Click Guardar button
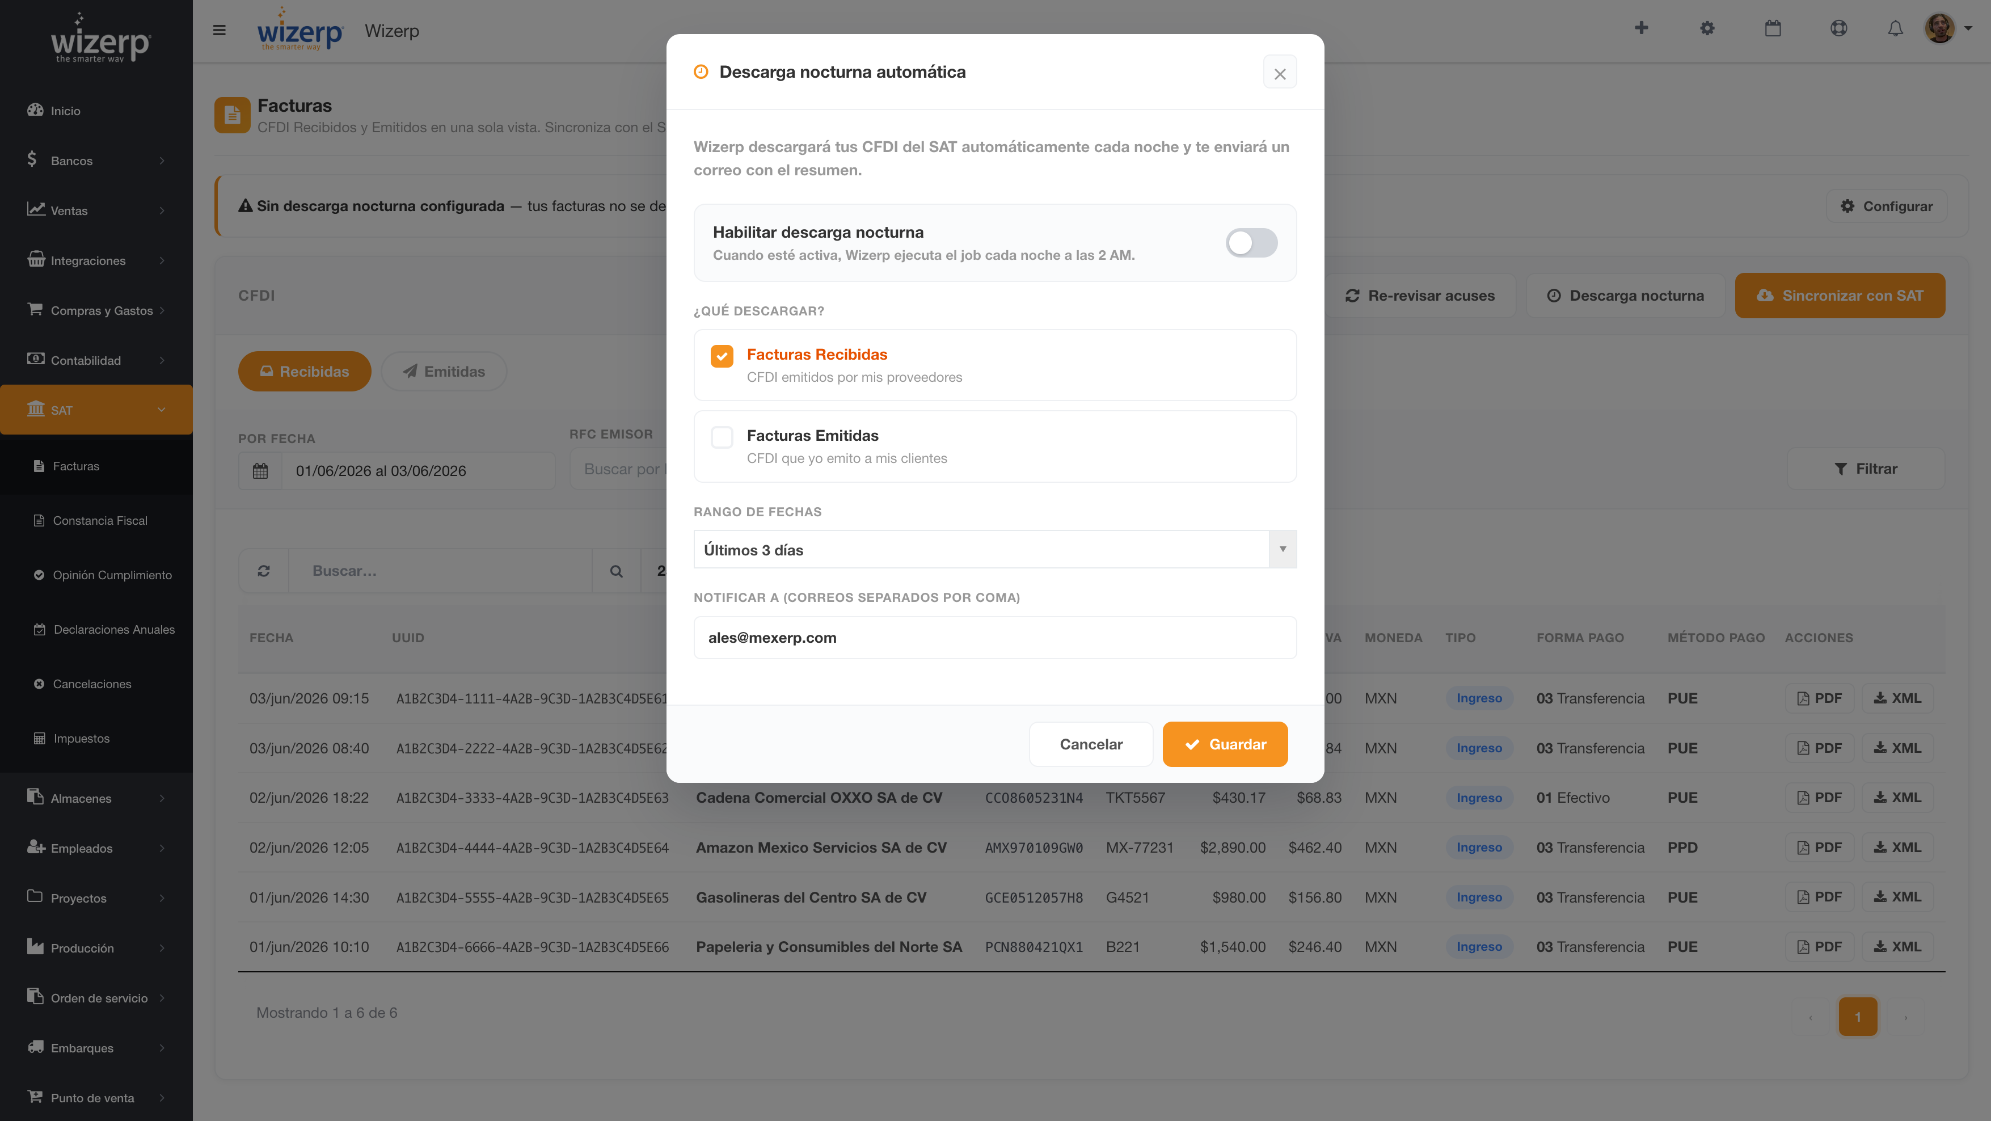This screenshot has width=1991, height=1121. pos(1225,744)
